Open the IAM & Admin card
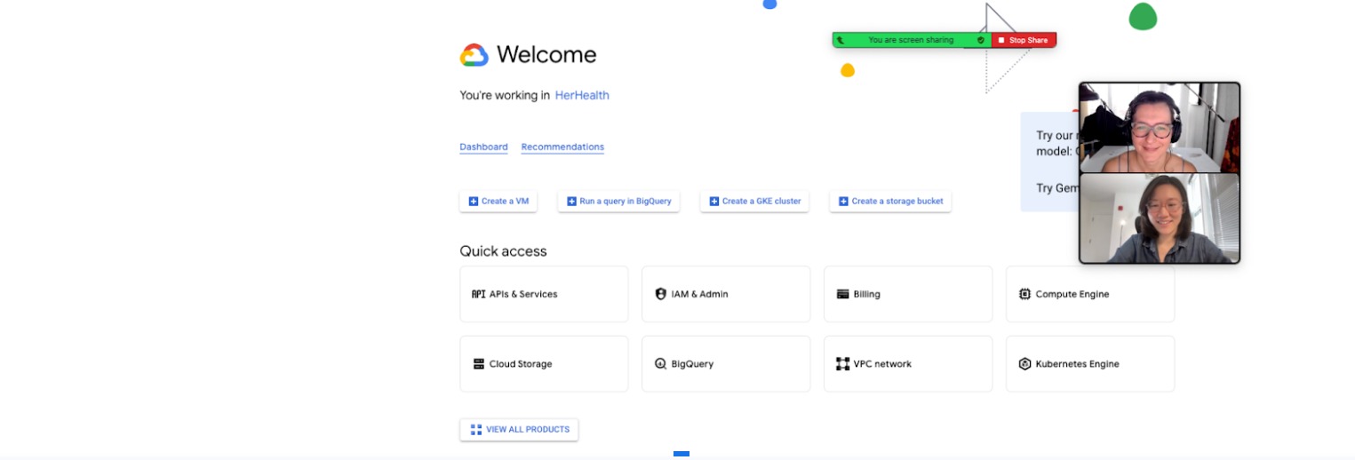Viewport: 1355px width, 460px height. 726,294
